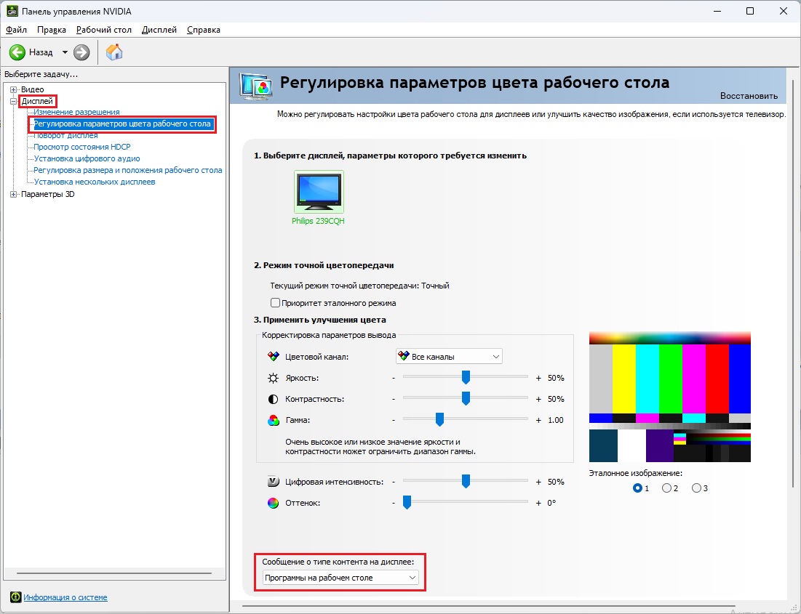Expand the Параметры 3D tree node
The height and width of the screenshot is (614, 801).
[x=14, y=194]
